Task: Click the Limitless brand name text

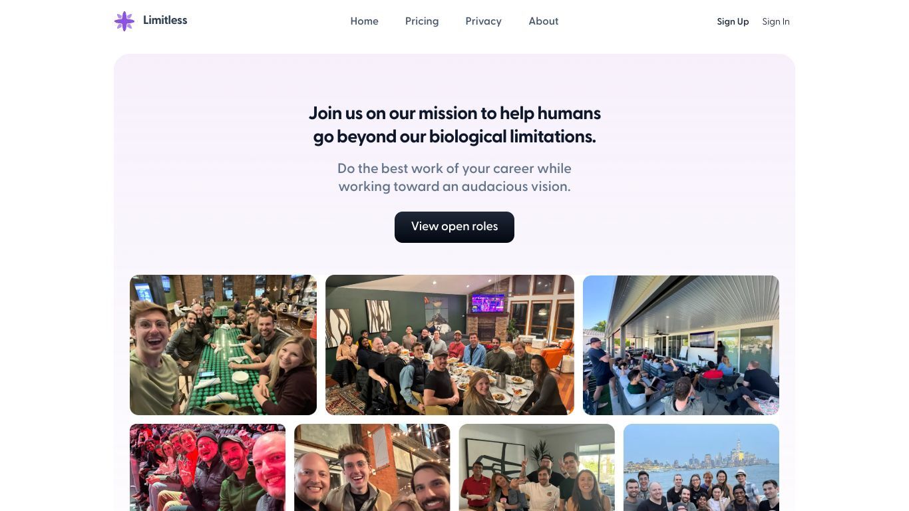Action: 165,21
